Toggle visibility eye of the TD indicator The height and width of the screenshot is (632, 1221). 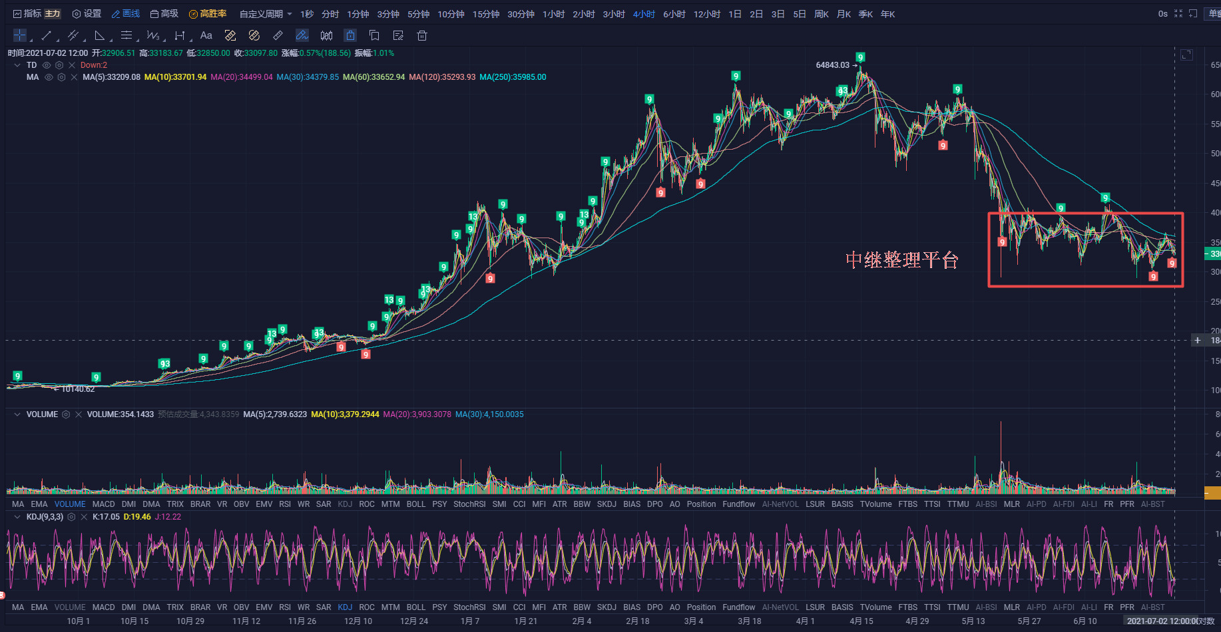tap(47, 65)
